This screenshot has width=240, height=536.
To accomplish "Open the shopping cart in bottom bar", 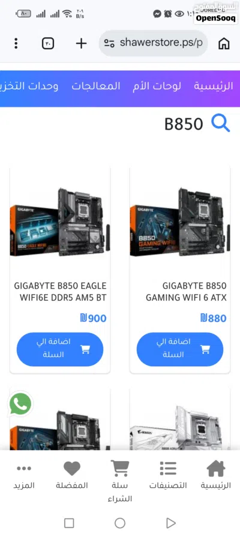I will coord(119,469).
